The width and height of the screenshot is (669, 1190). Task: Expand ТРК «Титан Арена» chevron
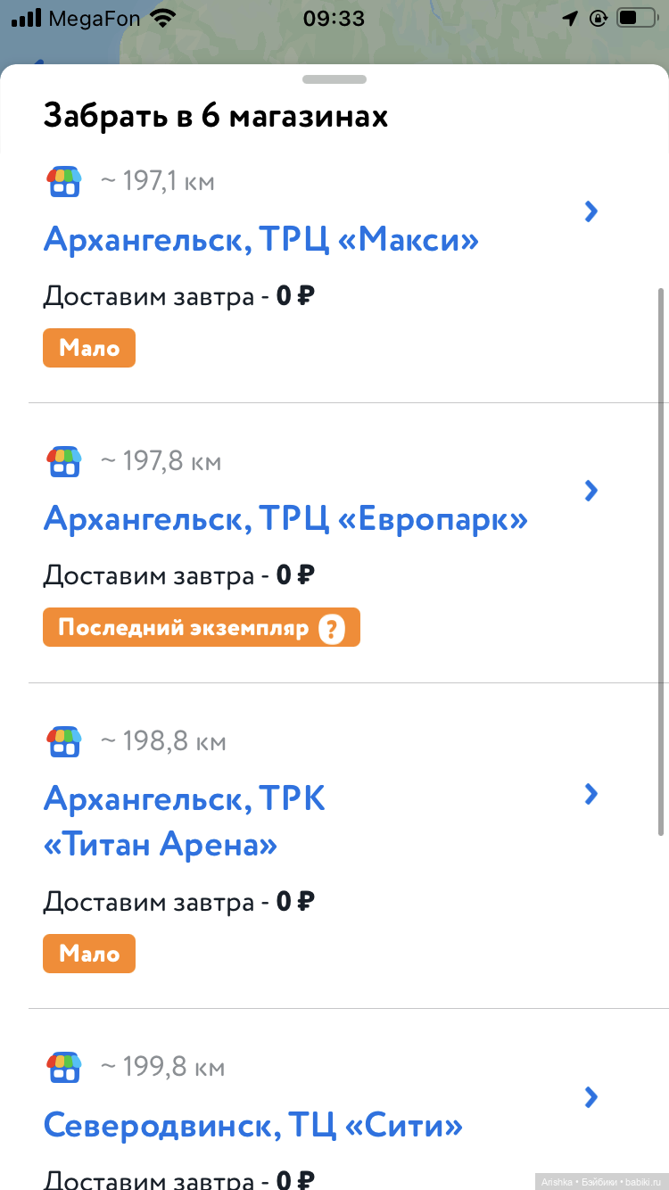tap(591, 794)
